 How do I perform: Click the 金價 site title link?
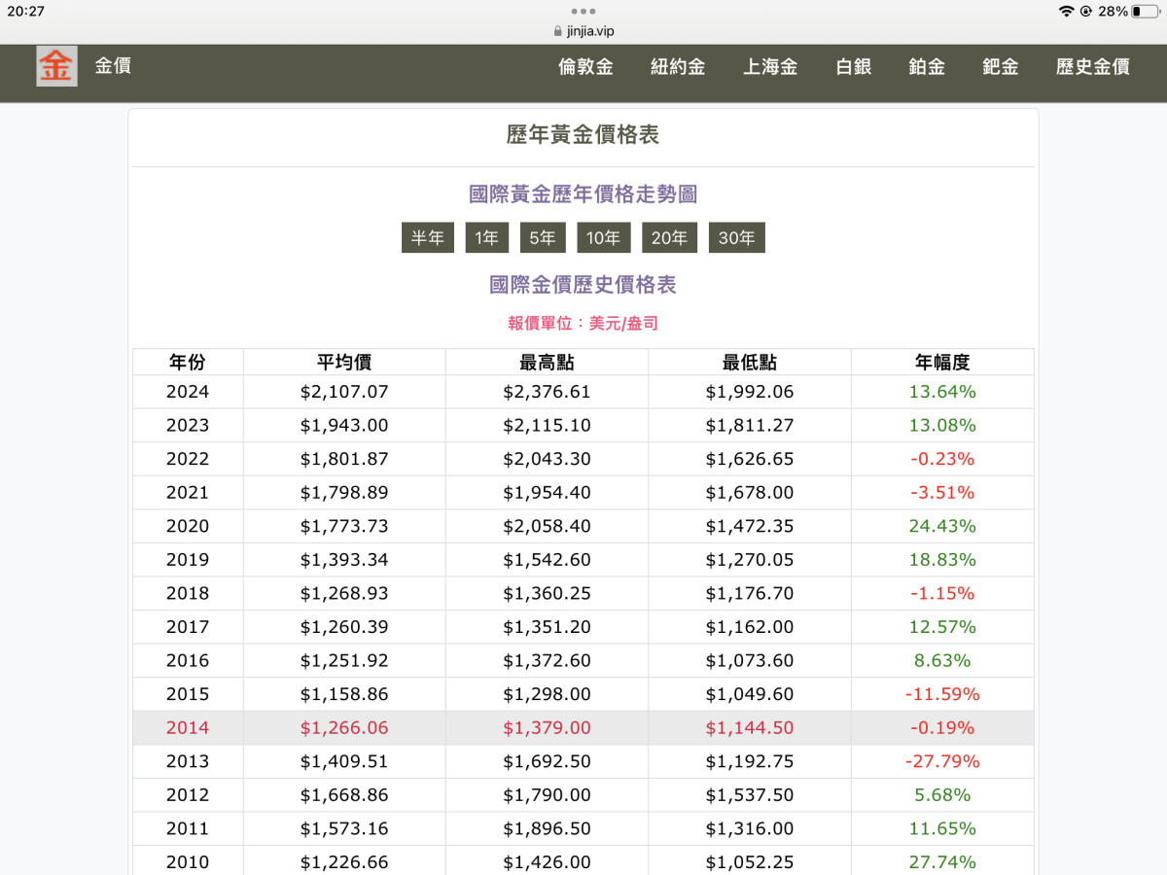[x=113, y=66]
